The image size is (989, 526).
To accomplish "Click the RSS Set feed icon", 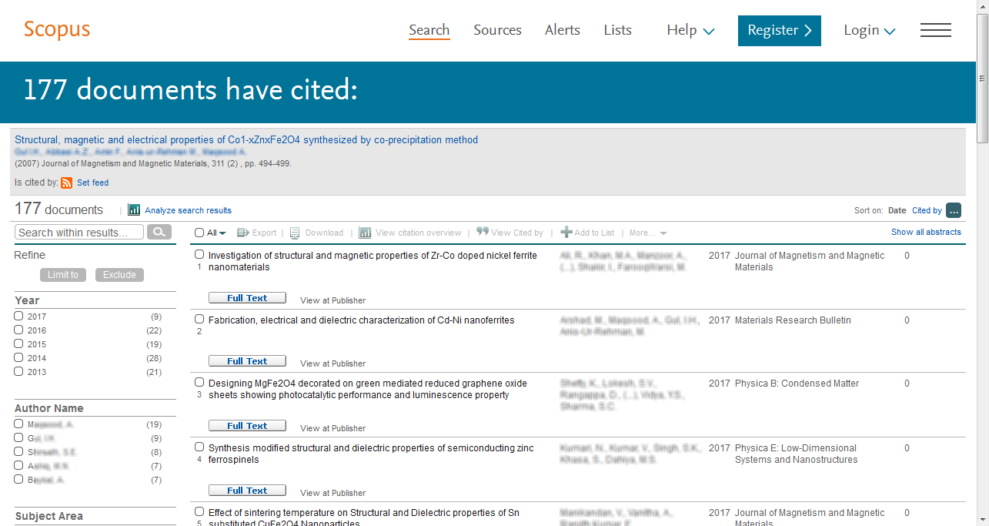I will coord(67,183).
